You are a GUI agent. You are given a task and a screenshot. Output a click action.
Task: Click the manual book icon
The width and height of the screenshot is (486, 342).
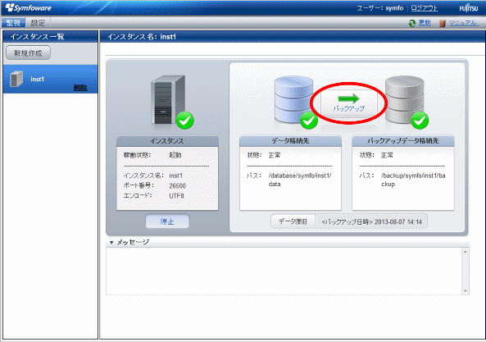point(443,23)
